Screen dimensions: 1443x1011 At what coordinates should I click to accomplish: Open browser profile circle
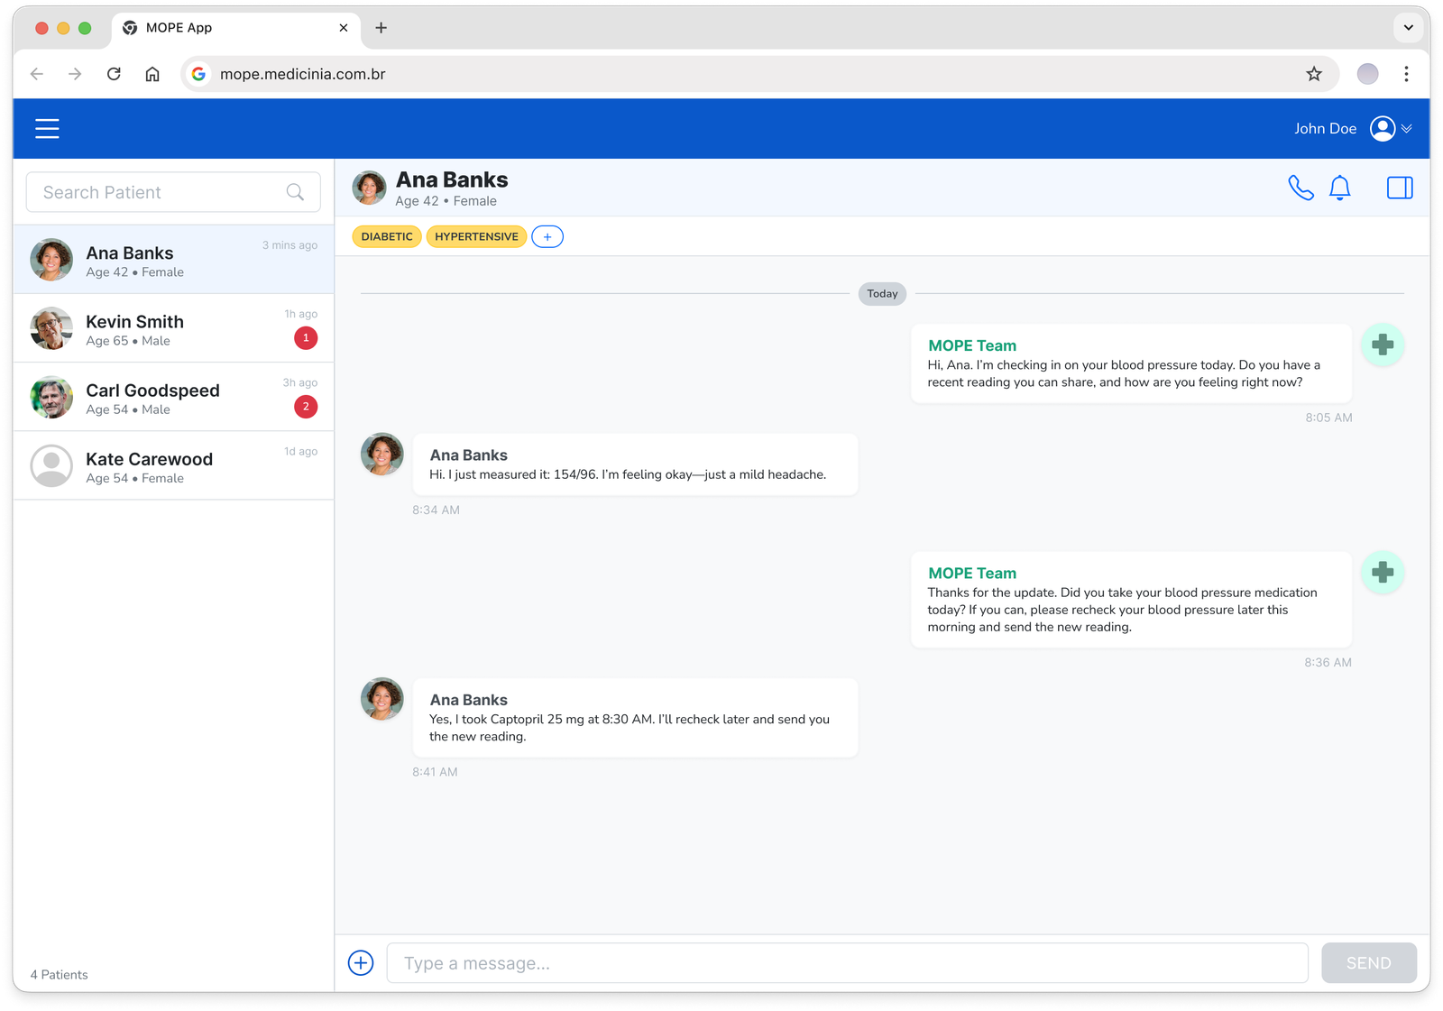(x=1367, y=74)
